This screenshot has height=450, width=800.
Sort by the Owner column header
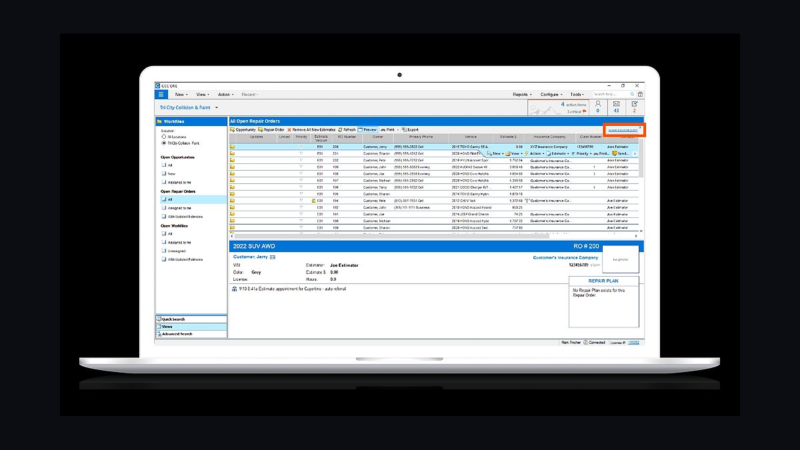click(377, 138)
